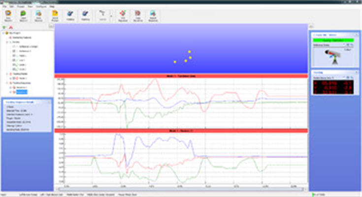
Task: Click the green plus add icon above tree
Action: [x=4, y=27]
